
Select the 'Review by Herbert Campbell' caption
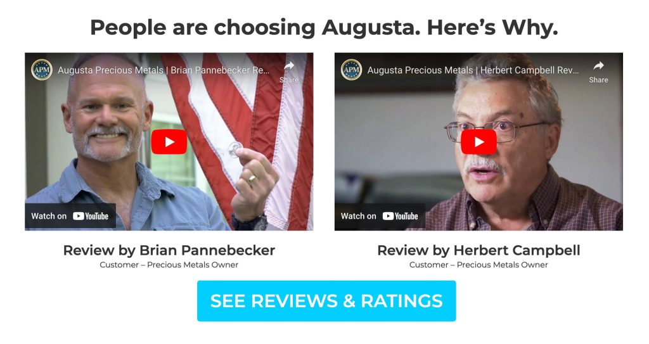(x=479, y=250)
